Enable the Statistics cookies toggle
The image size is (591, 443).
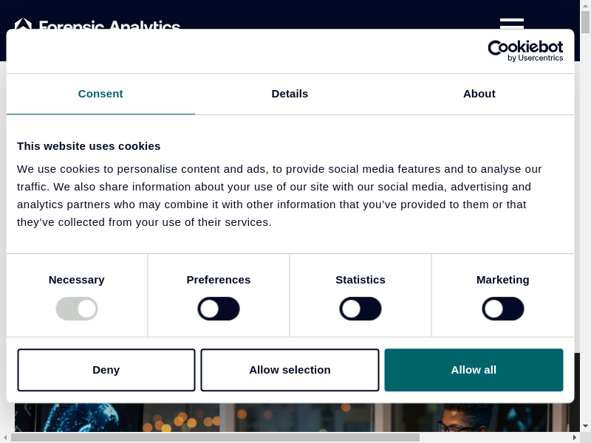pos(361,309)
